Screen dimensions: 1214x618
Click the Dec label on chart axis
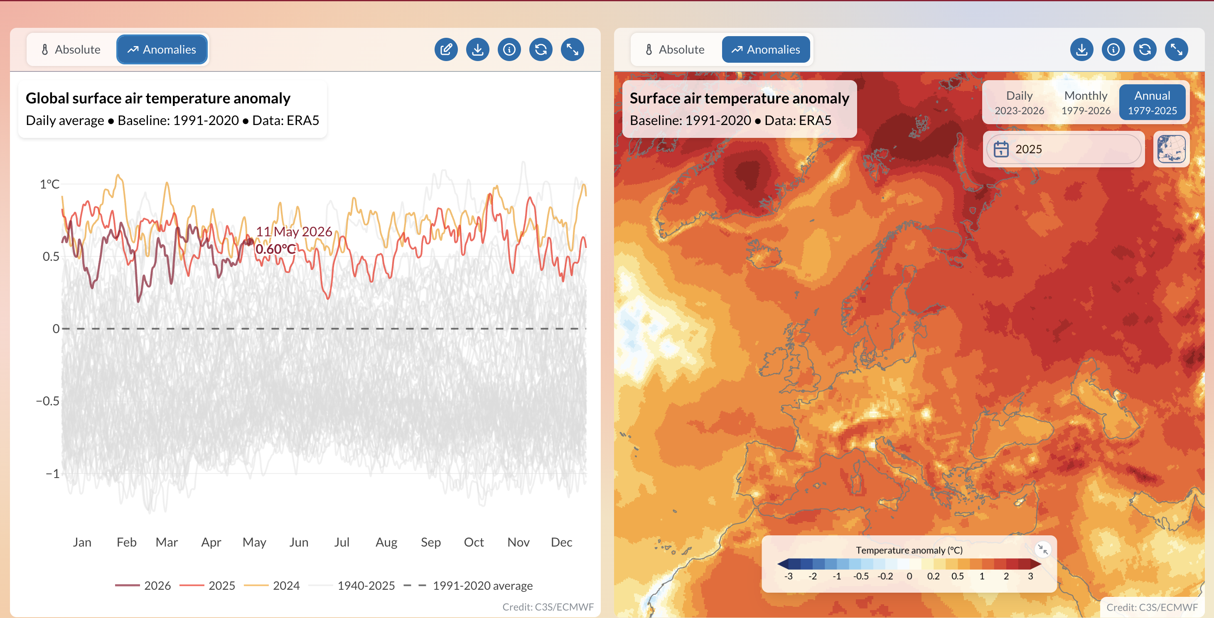coord(561,542)
